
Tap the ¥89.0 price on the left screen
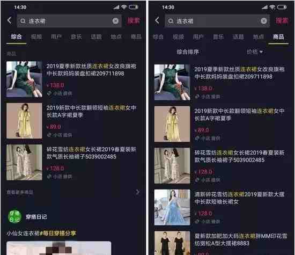click(x=54, y=127)
